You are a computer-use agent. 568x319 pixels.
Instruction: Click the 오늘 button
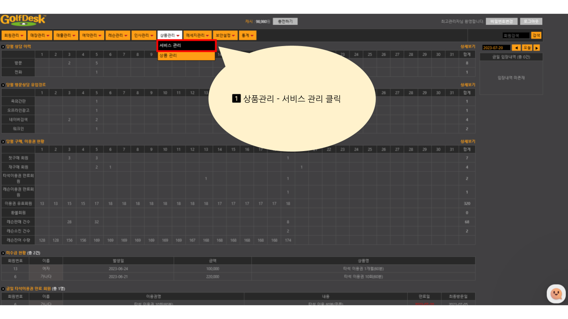tap(527, 48)
